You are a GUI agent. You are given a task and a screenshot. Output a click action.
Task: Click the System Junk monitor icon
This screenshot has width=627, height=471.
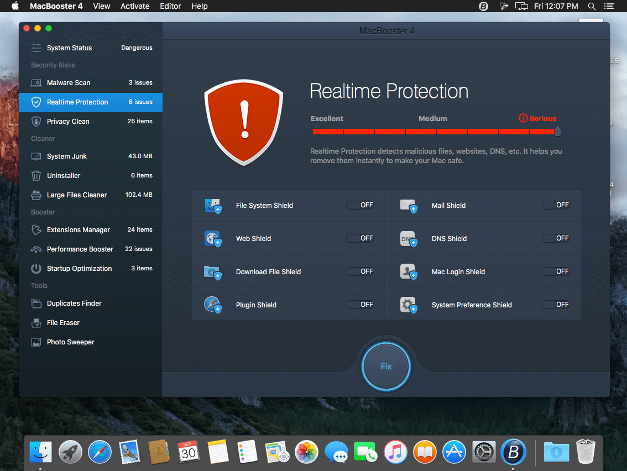point(36,156)
